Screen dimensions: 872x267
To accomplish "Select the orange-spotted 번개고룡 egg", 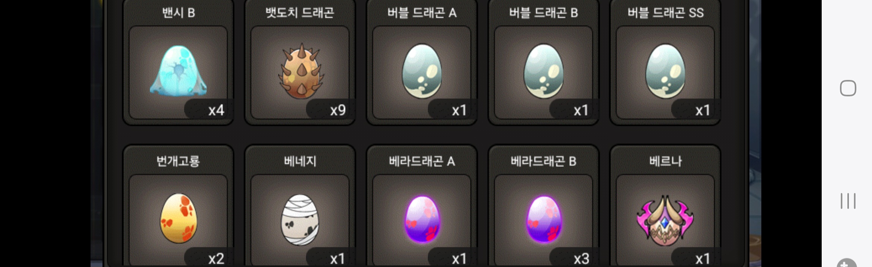I will (x=178, y=218).
